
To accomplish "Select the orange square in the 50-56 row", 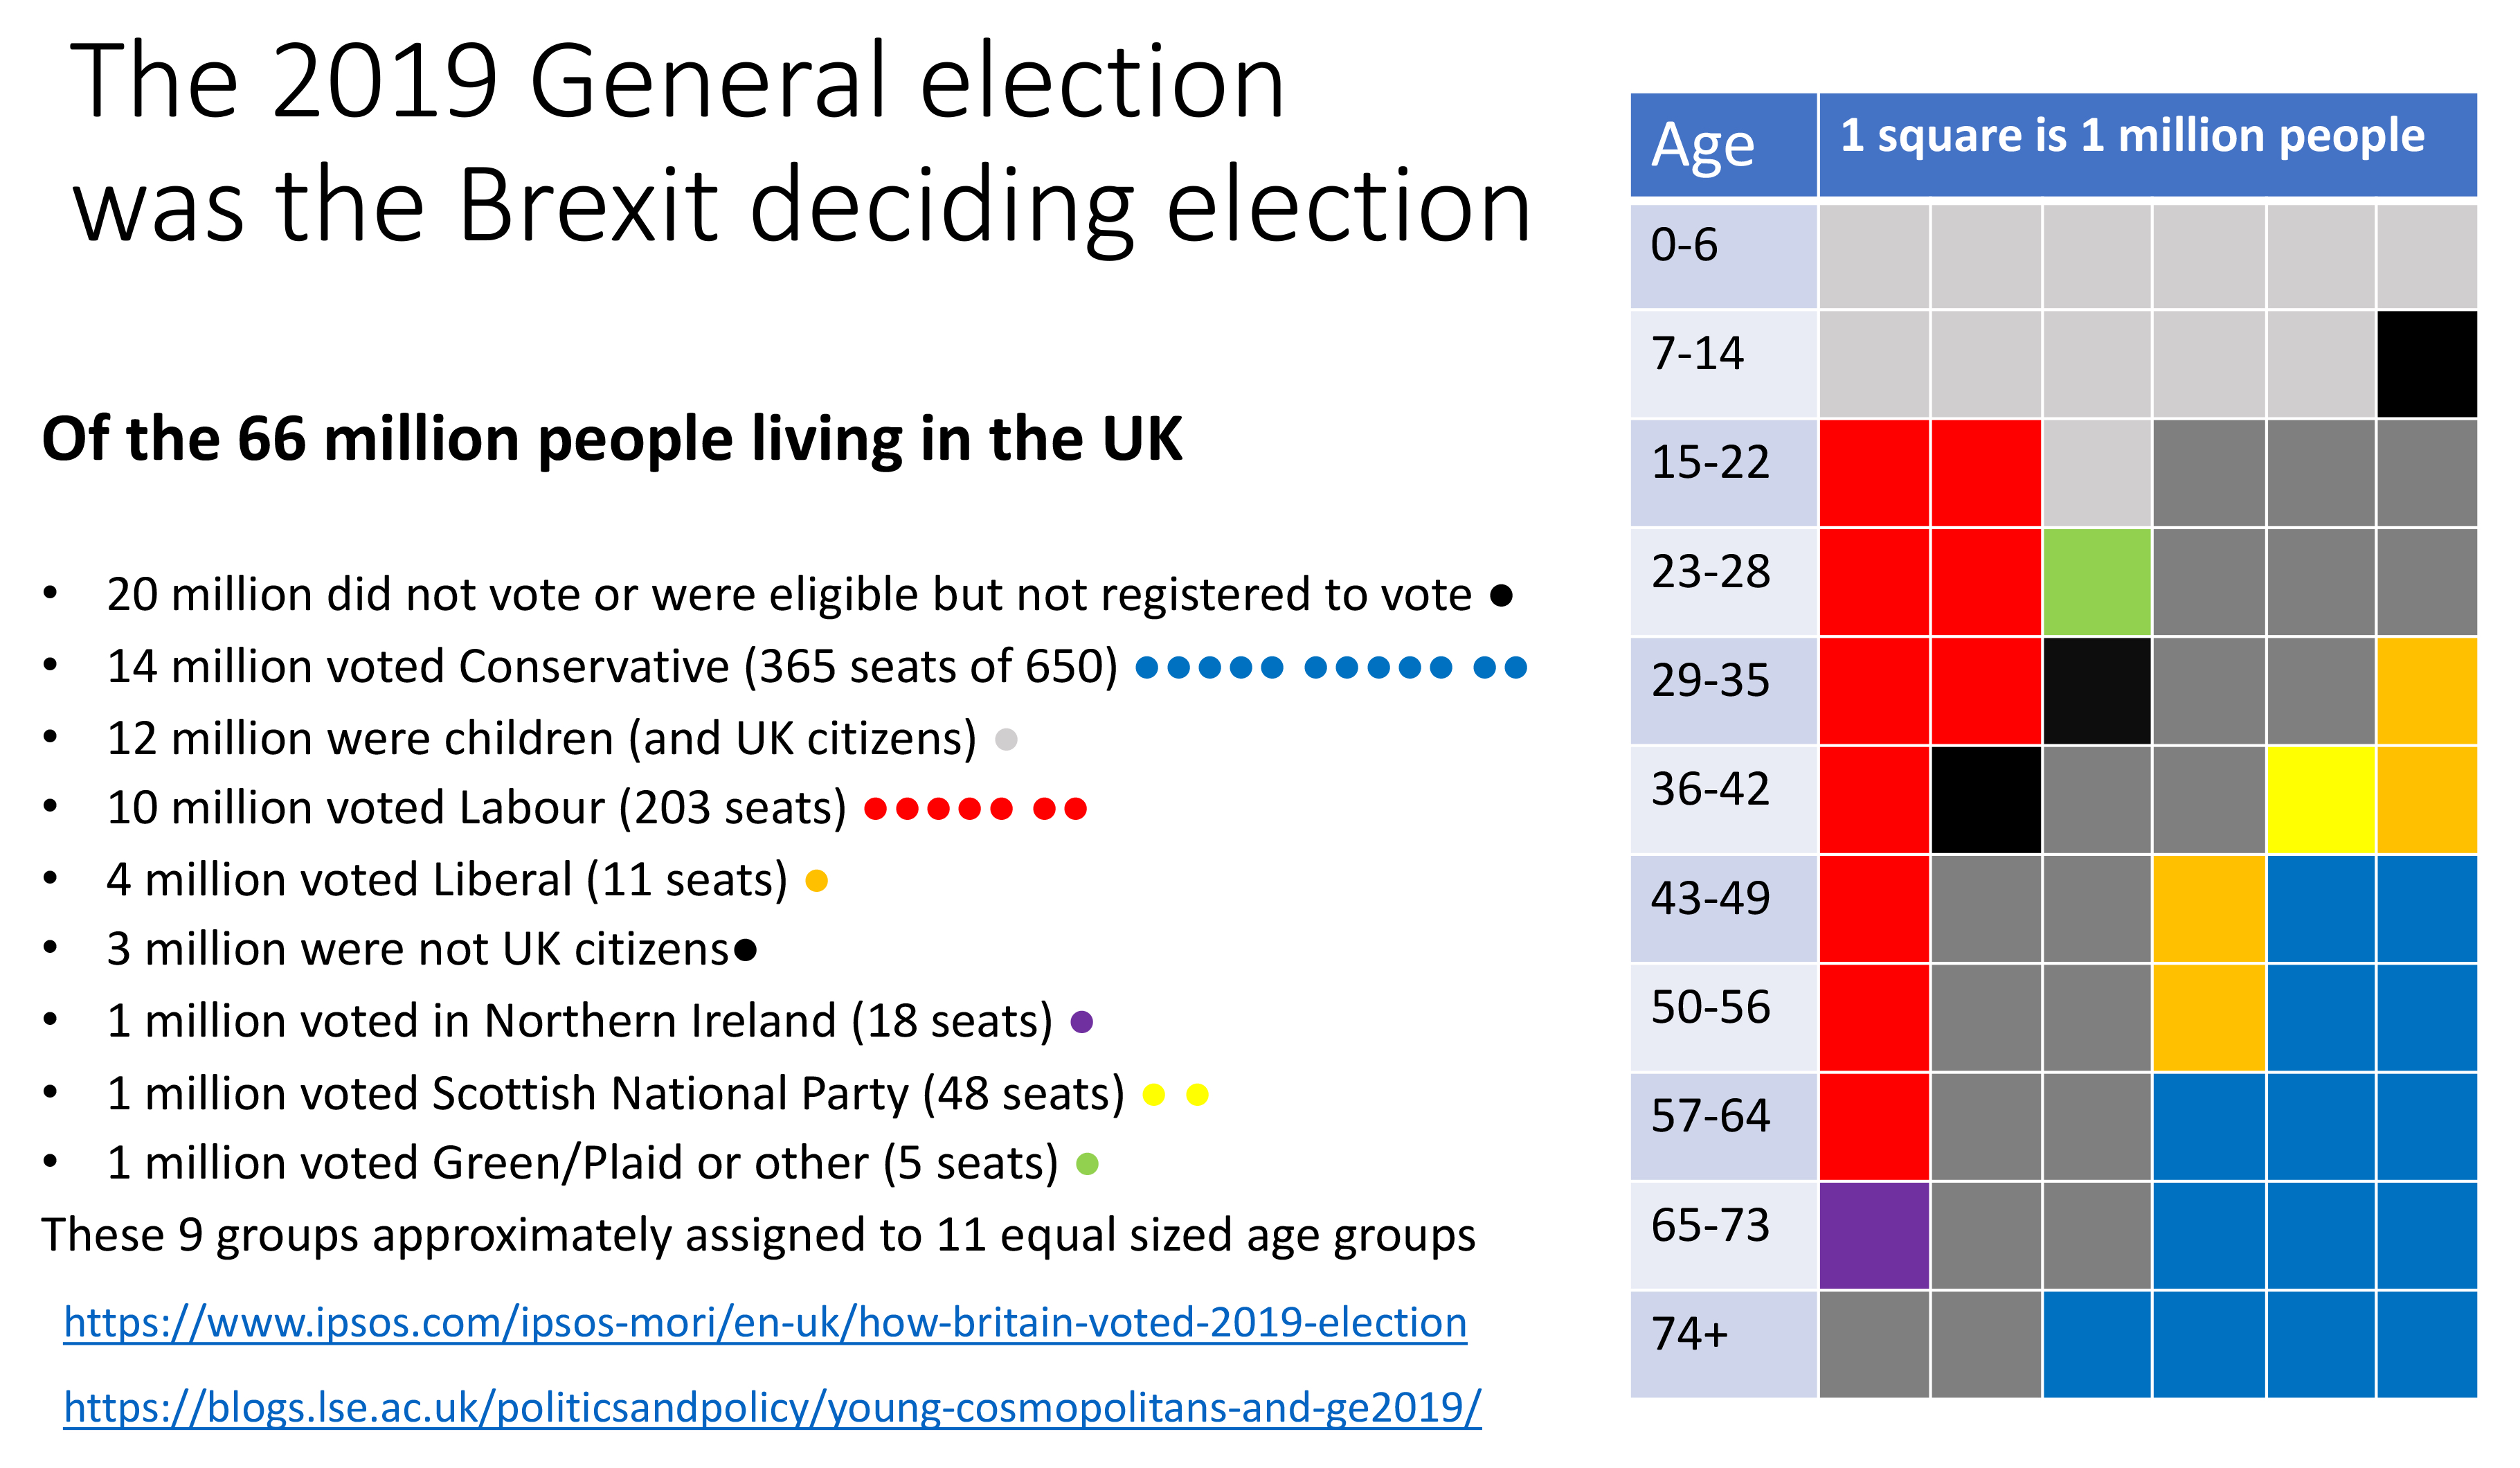I will pos(2208,1018).
